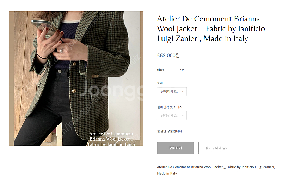282x181 pixels.
Task: Click the 배송비 label
Action: (x=161, y=70)
